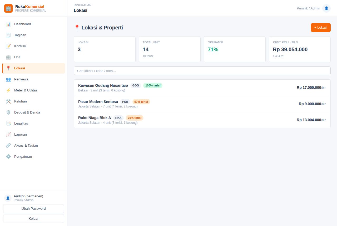The width and height of the screenshot is (337, 226).
Task: Click the Rp 9.000.000/bln amount
Action: pyautogui.click(x=313, y=104)
